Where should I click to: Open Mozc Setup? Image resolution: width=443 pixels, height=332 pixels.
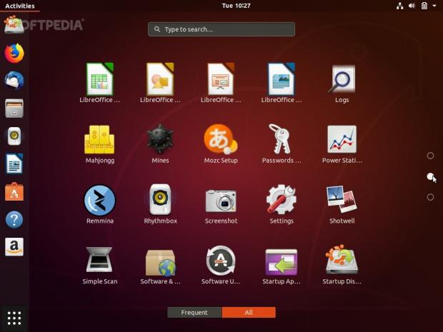pos(221,140)
